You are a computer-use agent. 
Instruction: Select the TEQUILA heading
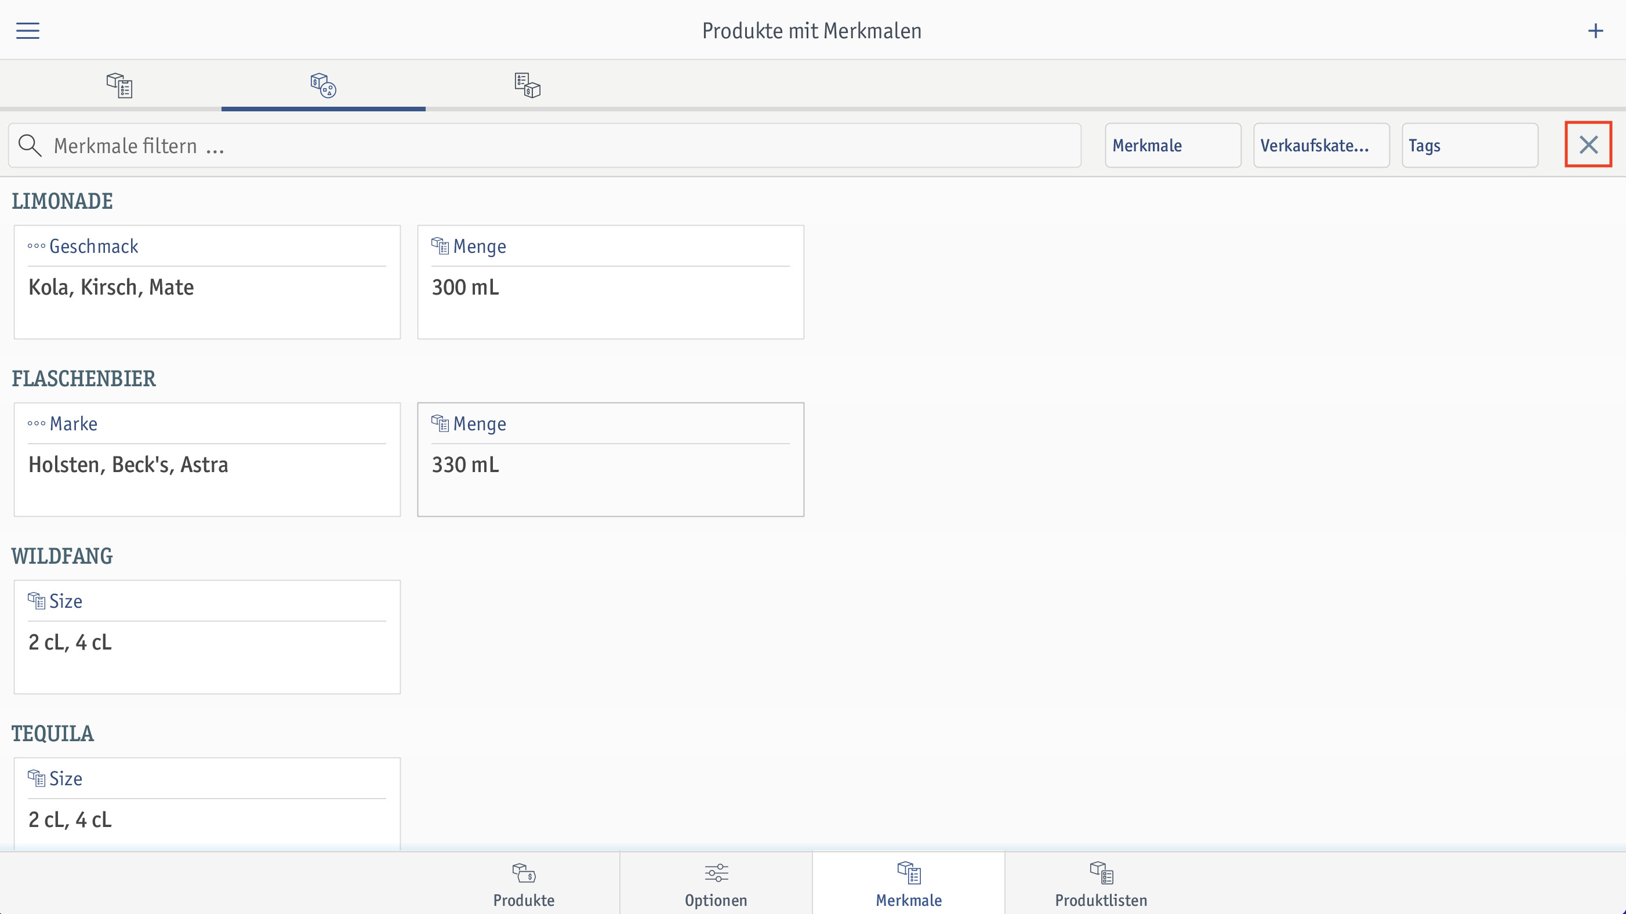coord(53,734)
